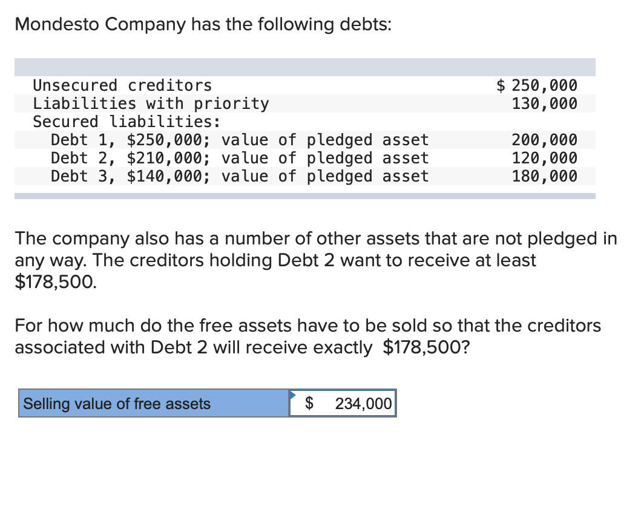Click the 120,000 pledged asset value
Image resolution: width=644 pixels, height=518 pixels.
(x=545, y=158)
